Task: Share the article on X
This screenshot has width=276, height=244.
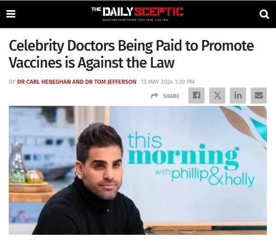Action: 217,95
